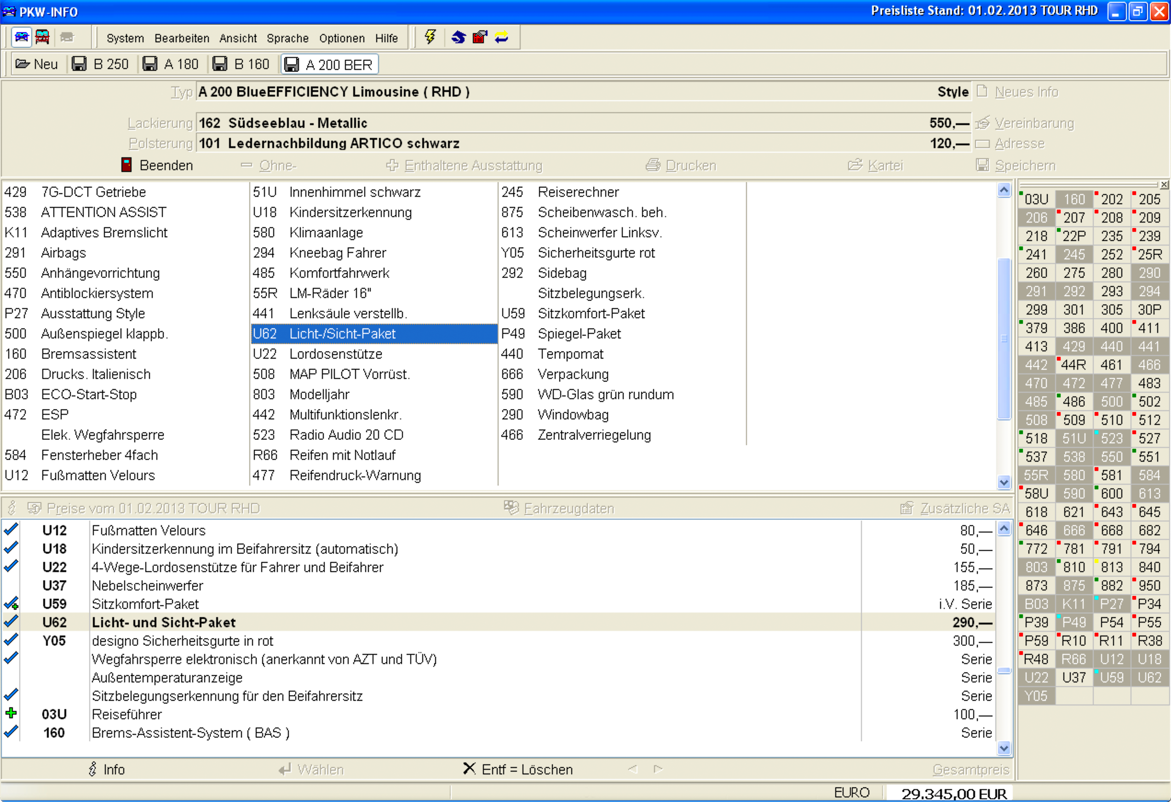Switch to the A 200 BER tab

pyautogui.click(x=329, y=64)
